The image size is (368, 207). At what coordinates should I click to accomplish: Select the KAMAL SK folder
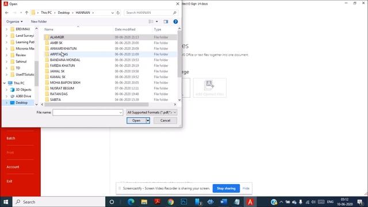click(110, 76)
